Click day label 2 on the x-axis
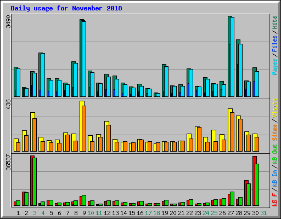 [x=26, y=213]
